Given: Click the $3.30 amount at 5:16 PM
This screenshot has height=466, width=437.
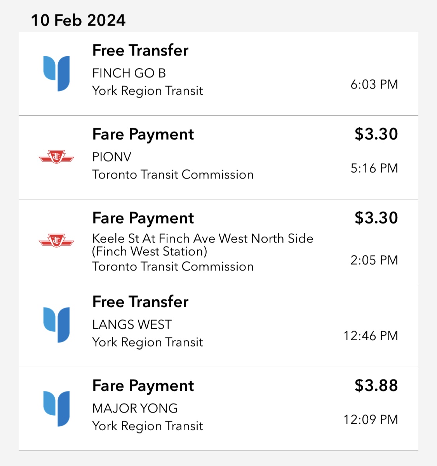Looking at the screenshot, I should point(376,134).
